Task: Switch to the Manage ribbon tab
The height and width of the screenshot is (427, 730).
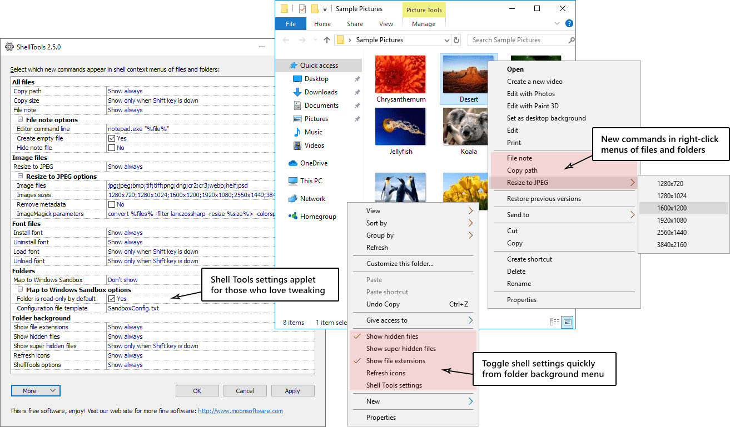Action: pos(424,24)
